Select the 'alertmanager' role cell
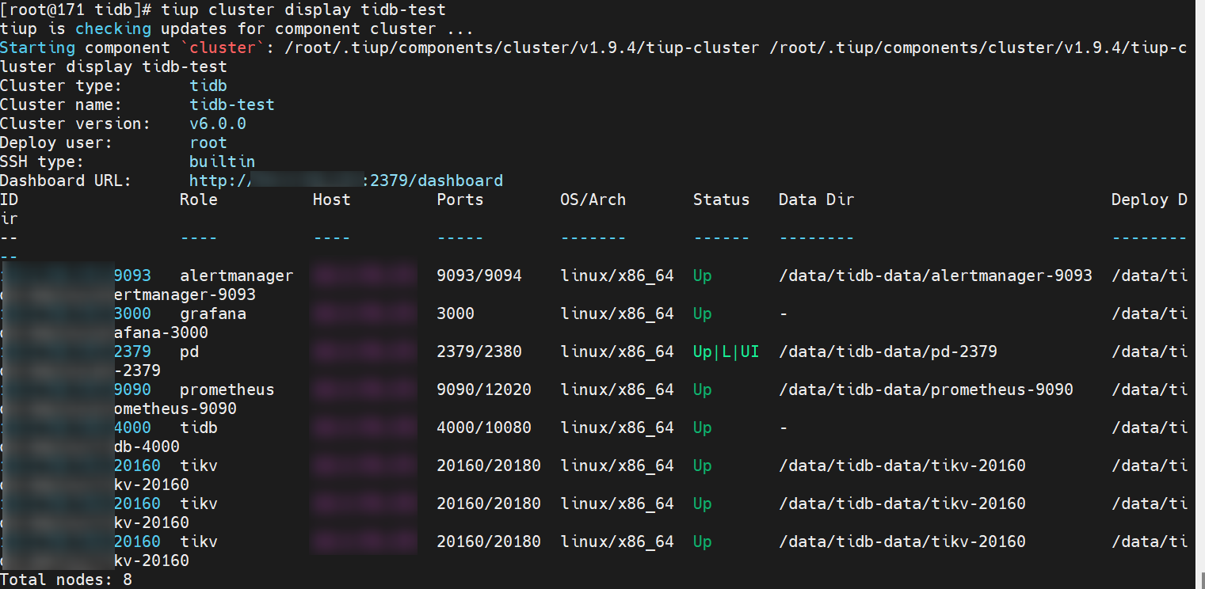1205x589 pixels. [237, 275]
